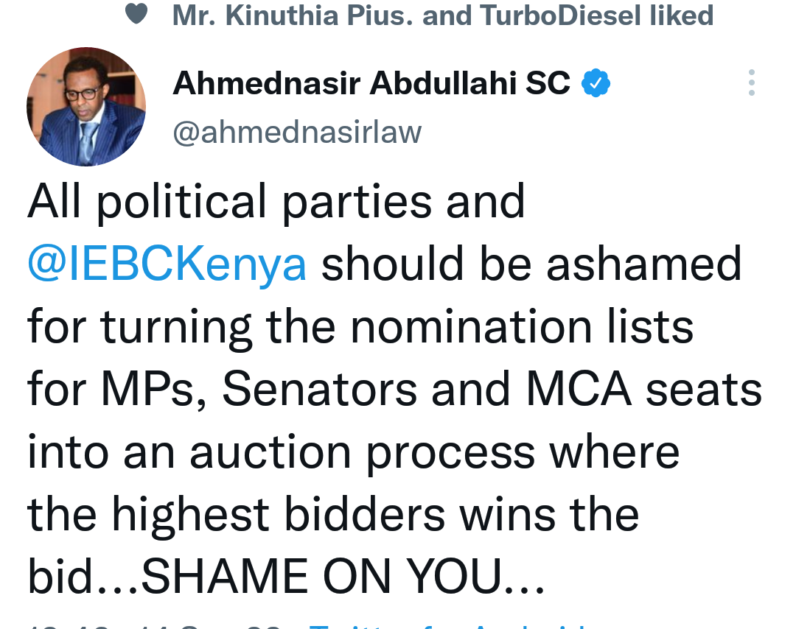This screenshot has width=796, height=629.
Task: Tap the text 'should be ashamed'
Action: [x=531, y=264]
